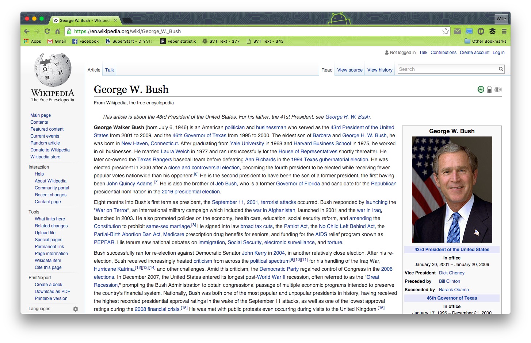Click the George W. Bush portrait photo
Screen dimensions: 531x343
point(452,189)
